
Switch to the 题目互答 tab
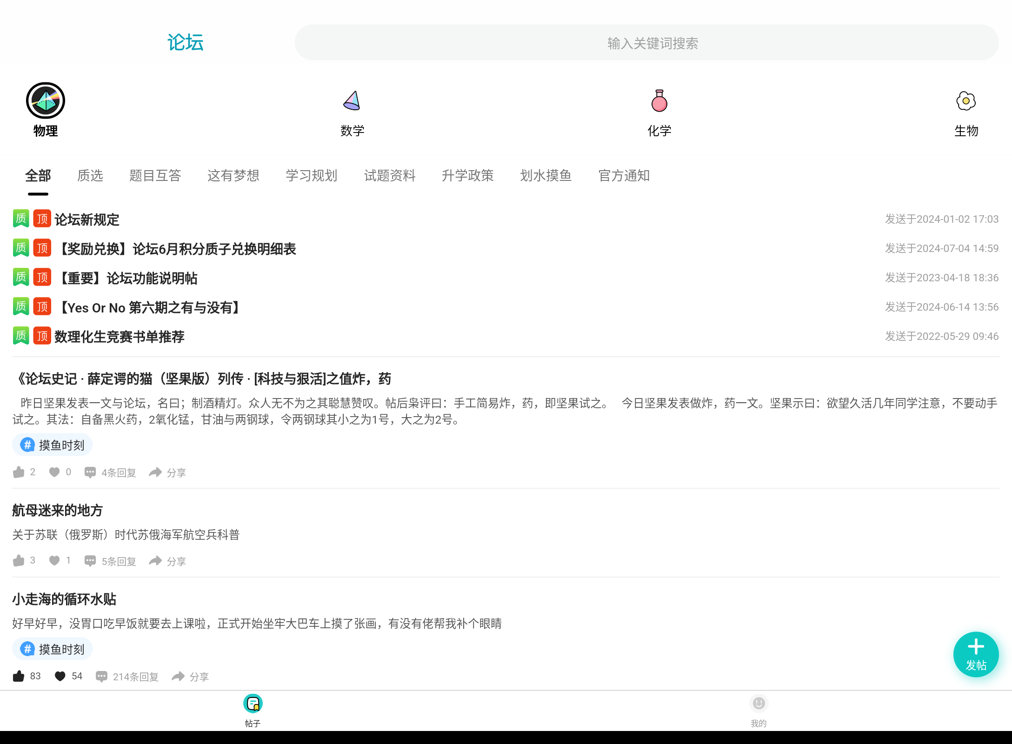[x=155, y=176]
